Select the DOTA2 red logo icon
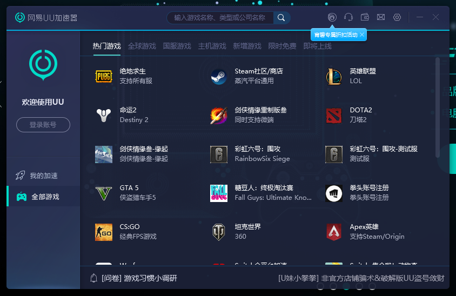Image resolution: width=456 pixels, height=296 pixels. coord(334,116)
